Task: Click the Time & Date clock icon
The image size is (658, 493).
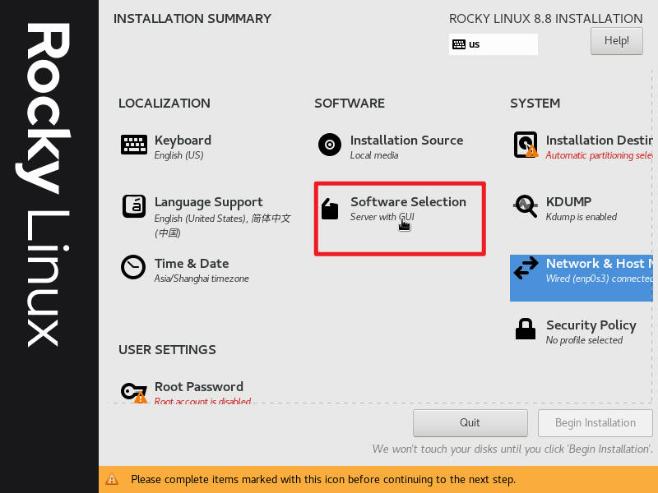Action: [x=133, y=267]
